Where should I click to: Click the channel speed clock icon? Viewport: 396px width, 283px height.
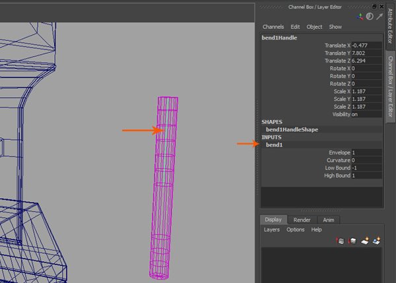click(x=370, y=16)
